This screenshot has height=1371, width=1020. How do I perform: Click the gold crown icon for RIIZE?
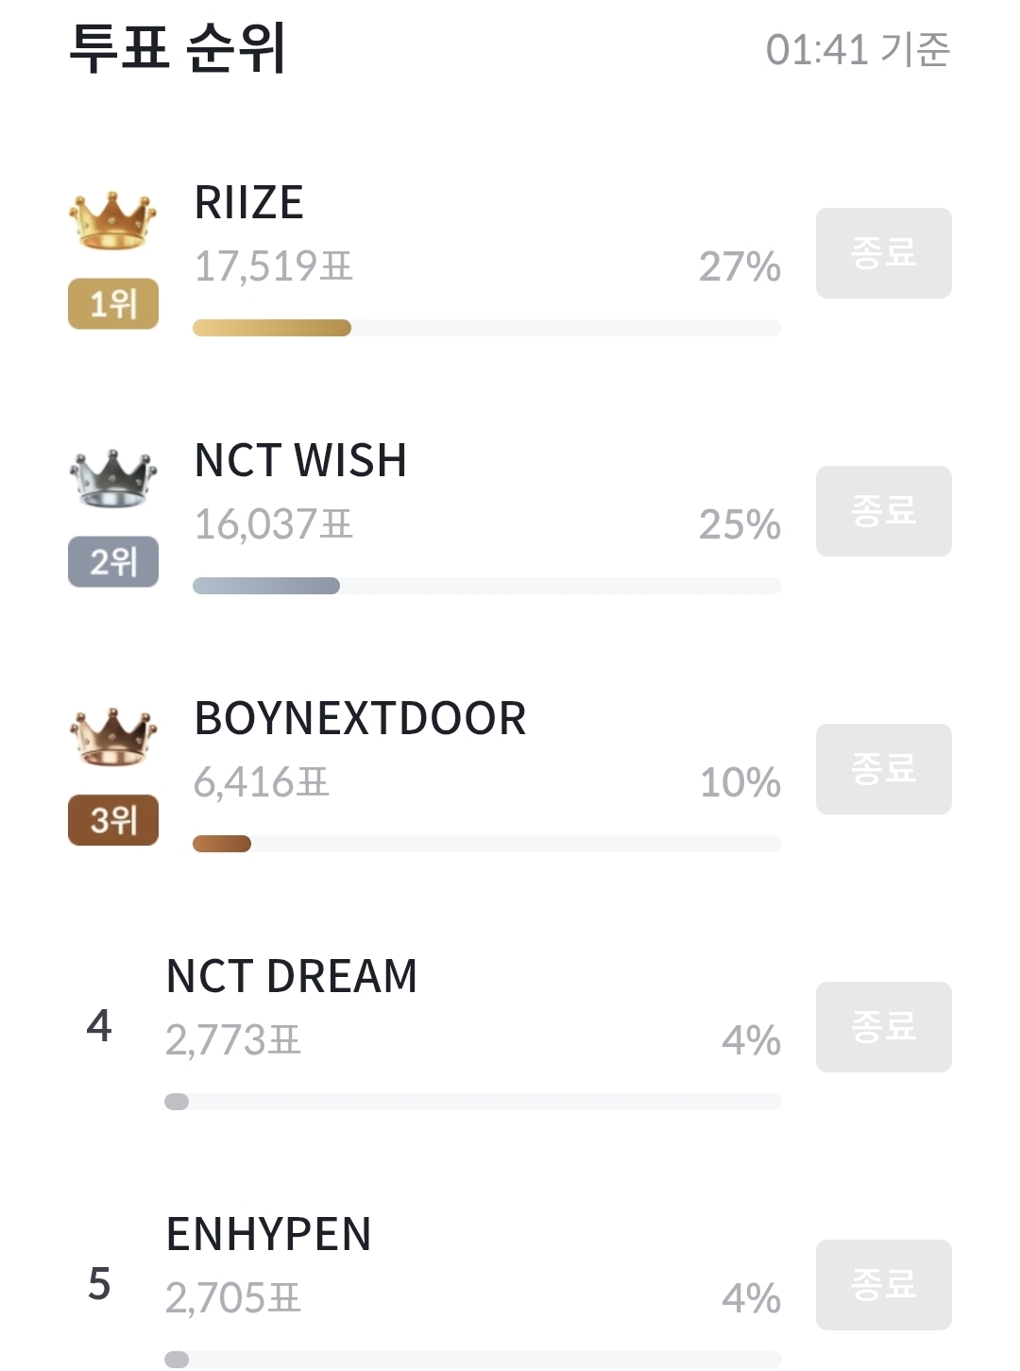112,221
